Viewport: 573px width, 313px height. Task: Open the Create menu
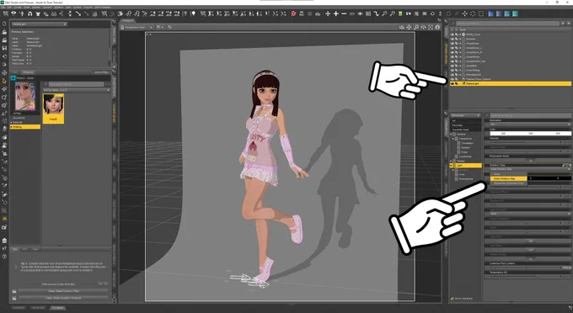(x=18, y=8)
